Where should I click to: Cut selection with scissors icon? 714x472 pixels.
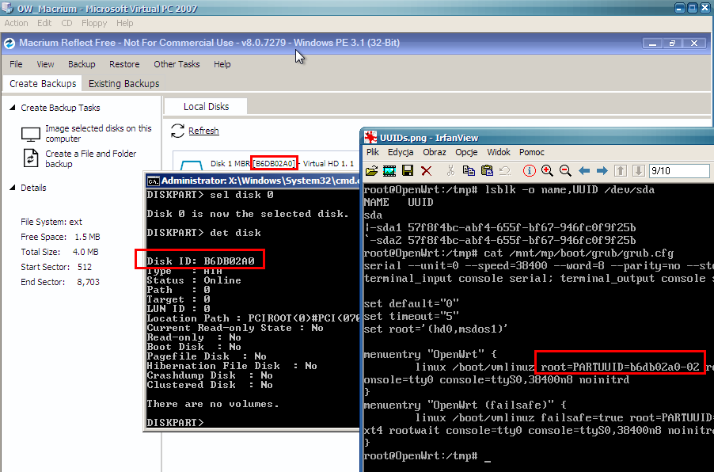point(451,171)
